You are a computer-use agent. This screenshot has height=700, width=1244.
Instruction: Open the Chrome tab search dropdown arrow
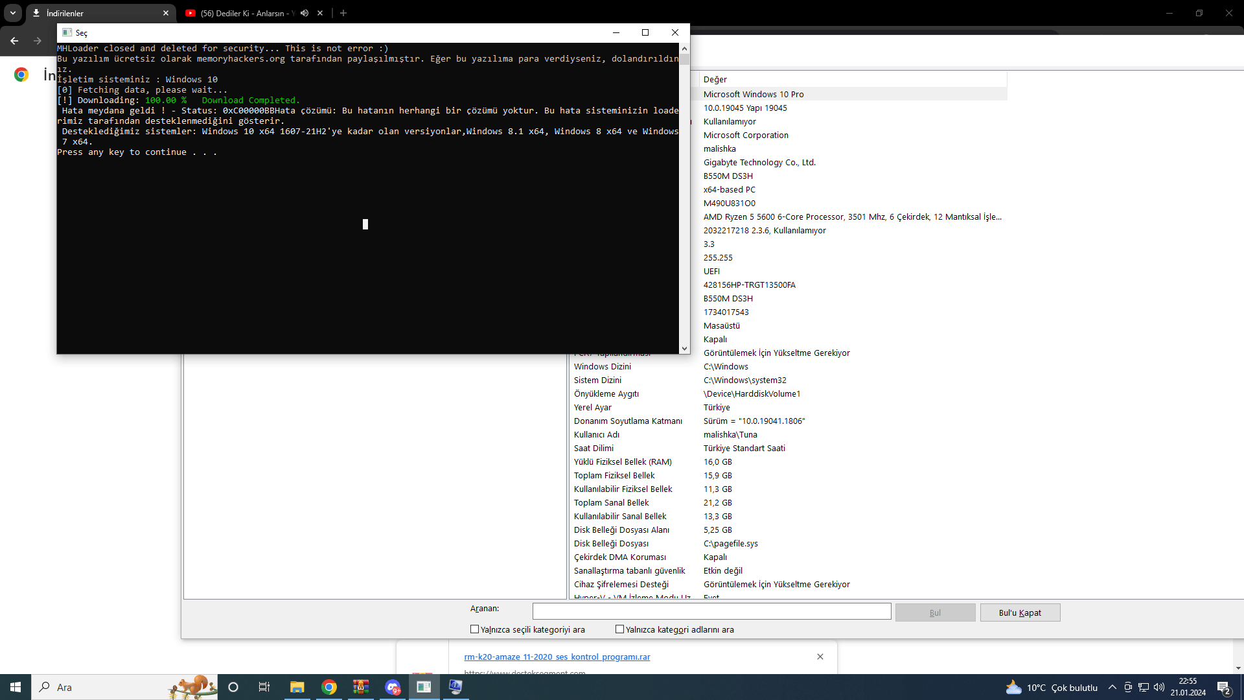[13, 13]
